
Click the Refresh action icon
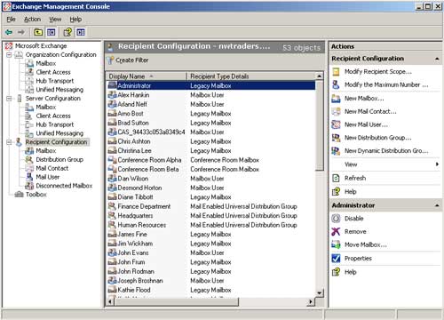(x=336, y=178)
